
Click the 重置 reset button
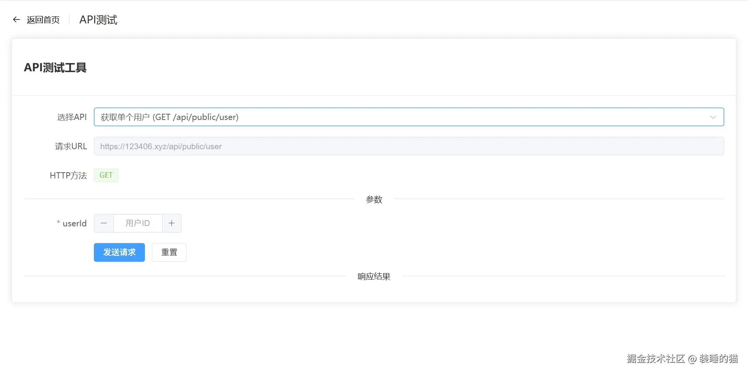coord(169,252)
